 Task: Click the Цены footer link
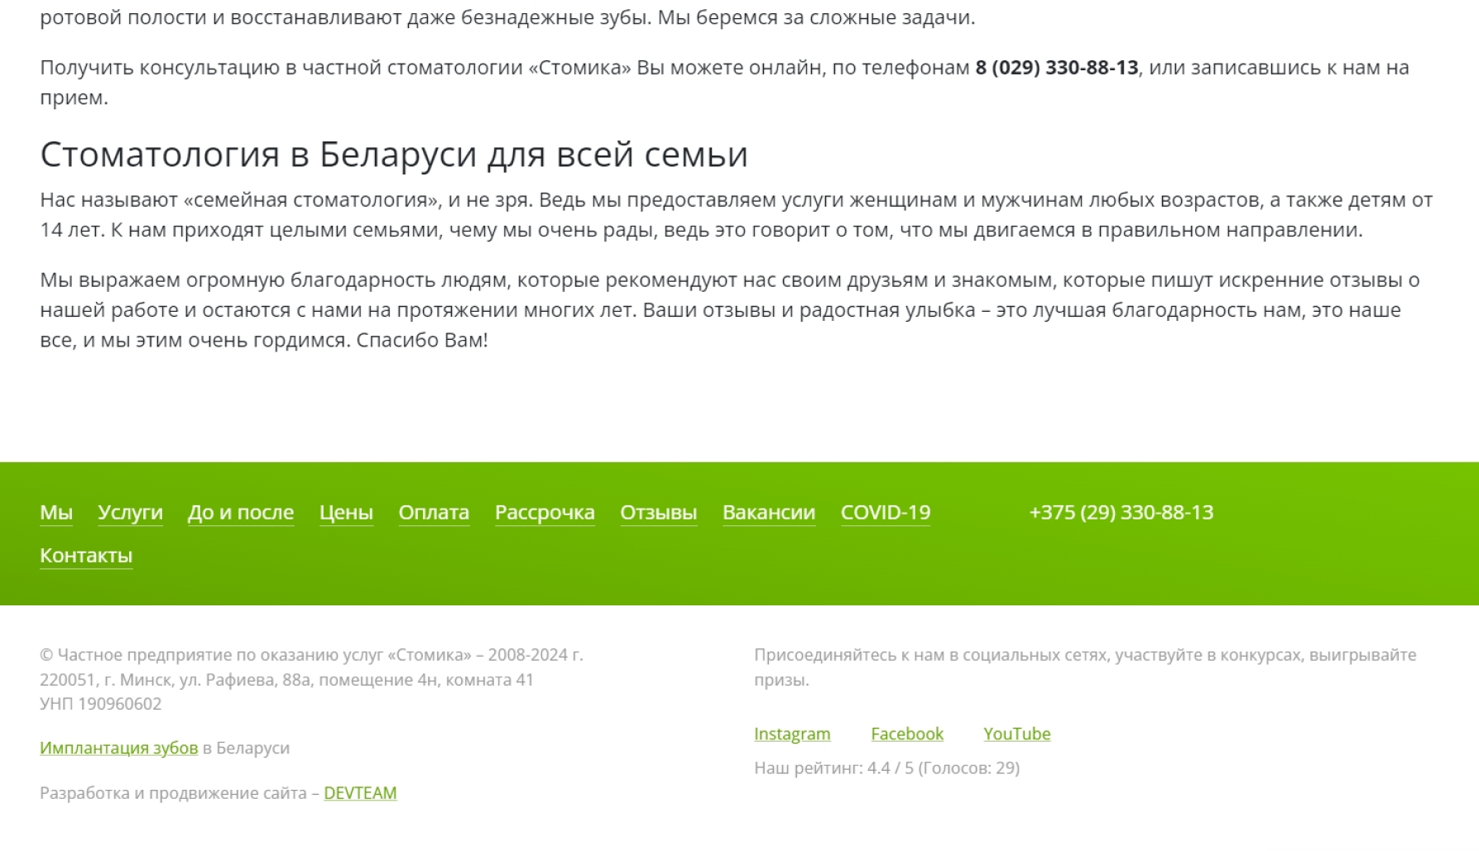[346, 513]
